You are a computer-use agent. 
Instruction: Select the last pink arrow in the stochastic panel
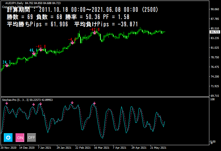(94, 103)
